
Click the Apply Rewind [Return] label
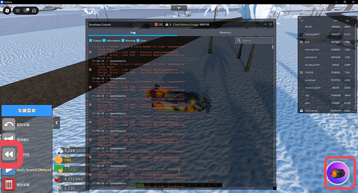pos(34,170)
